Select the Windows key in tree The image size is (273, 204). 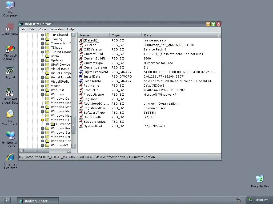coord(58,94)
